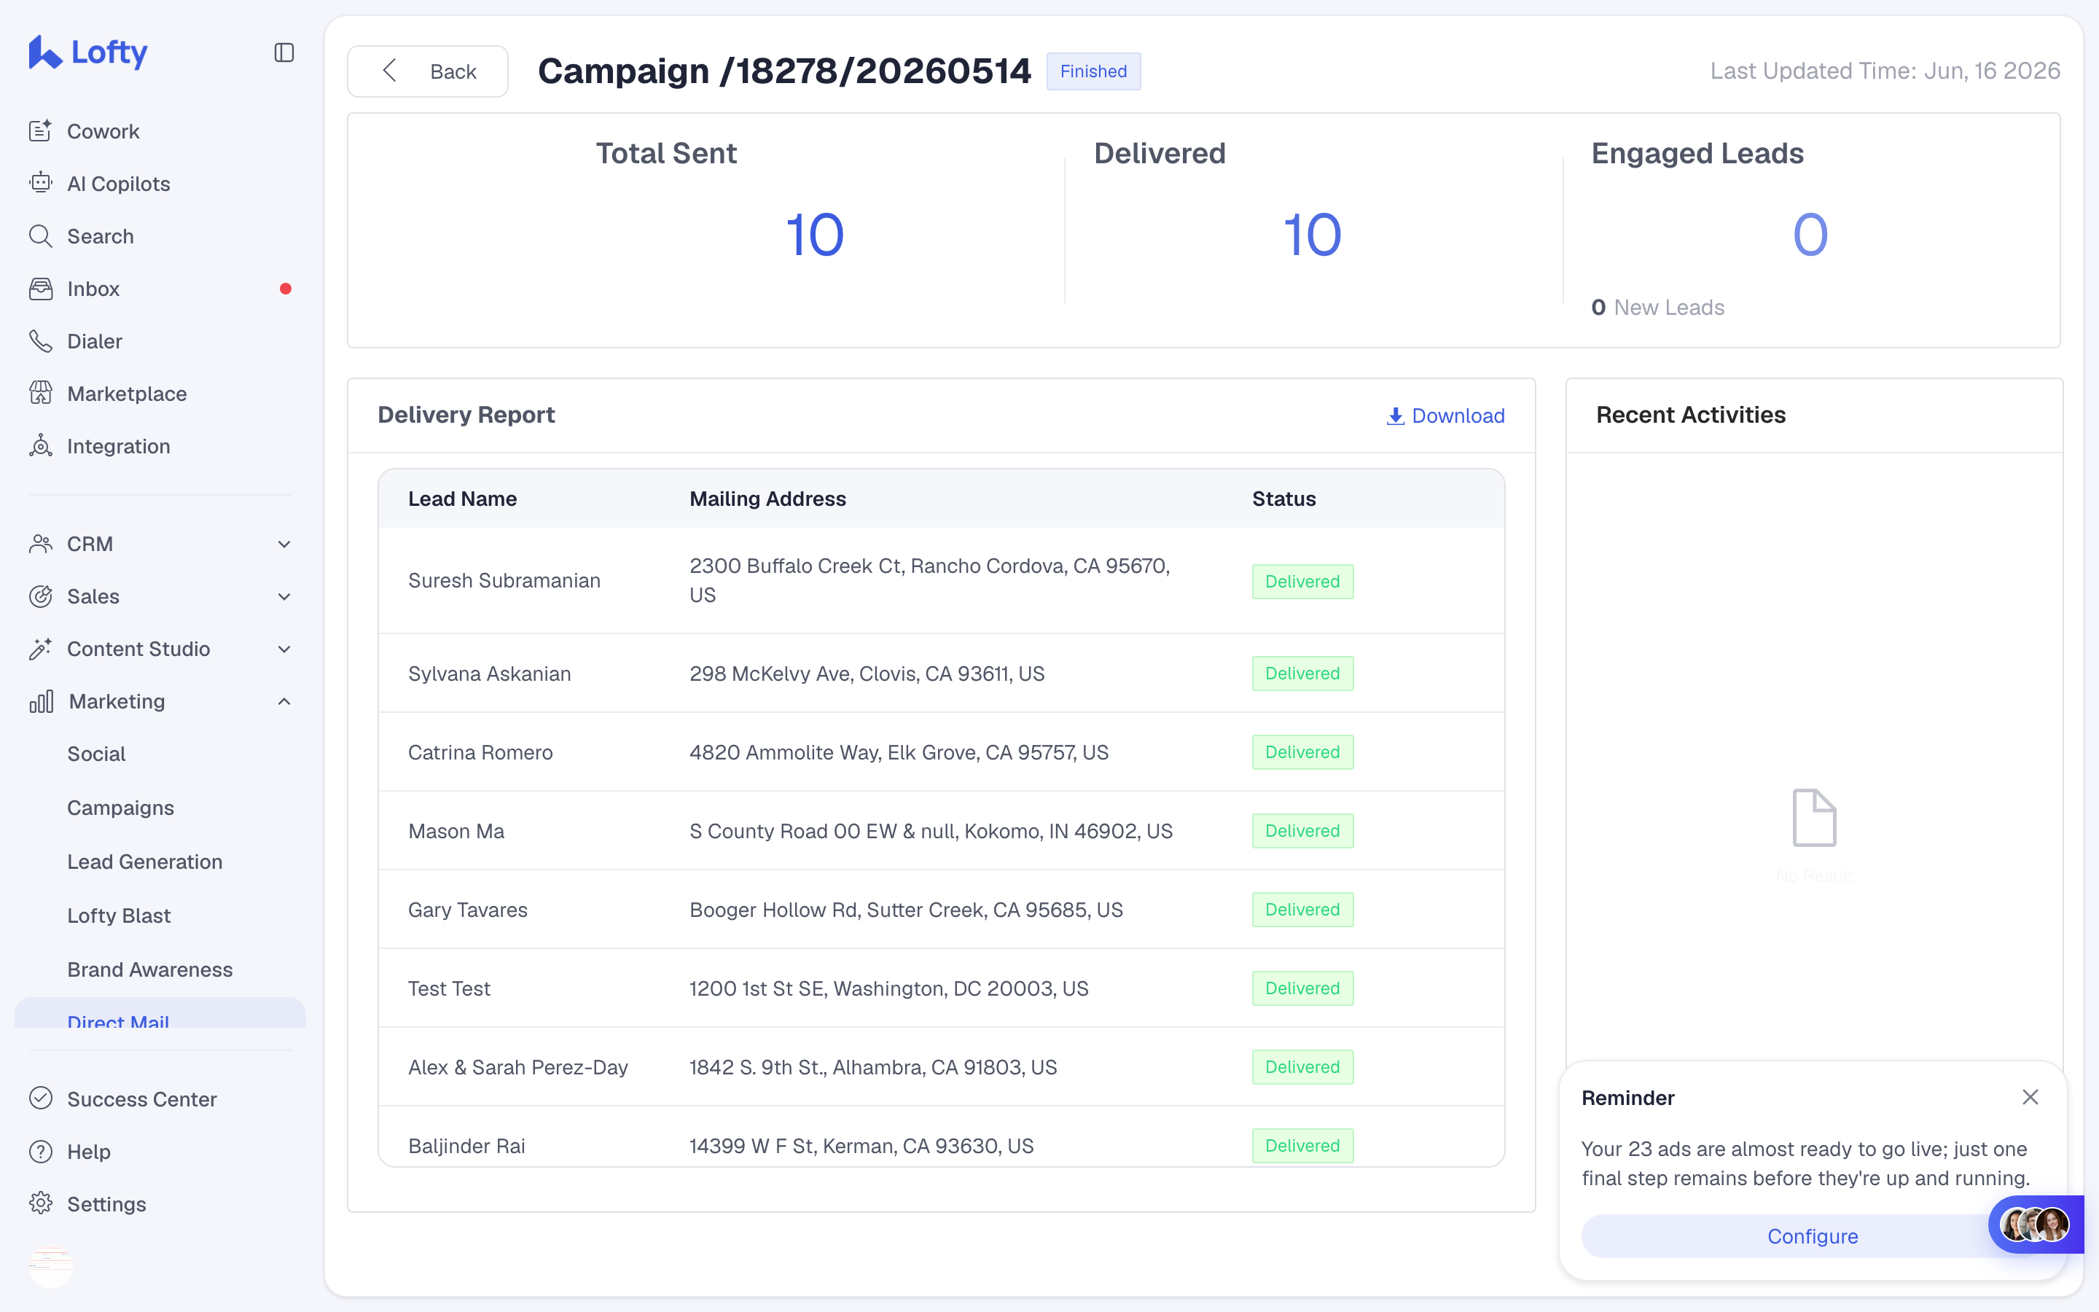Viewport: 2099px width, 1312px height.
Task: Click the Content Studio wand icon
Action: pos(41,649)
